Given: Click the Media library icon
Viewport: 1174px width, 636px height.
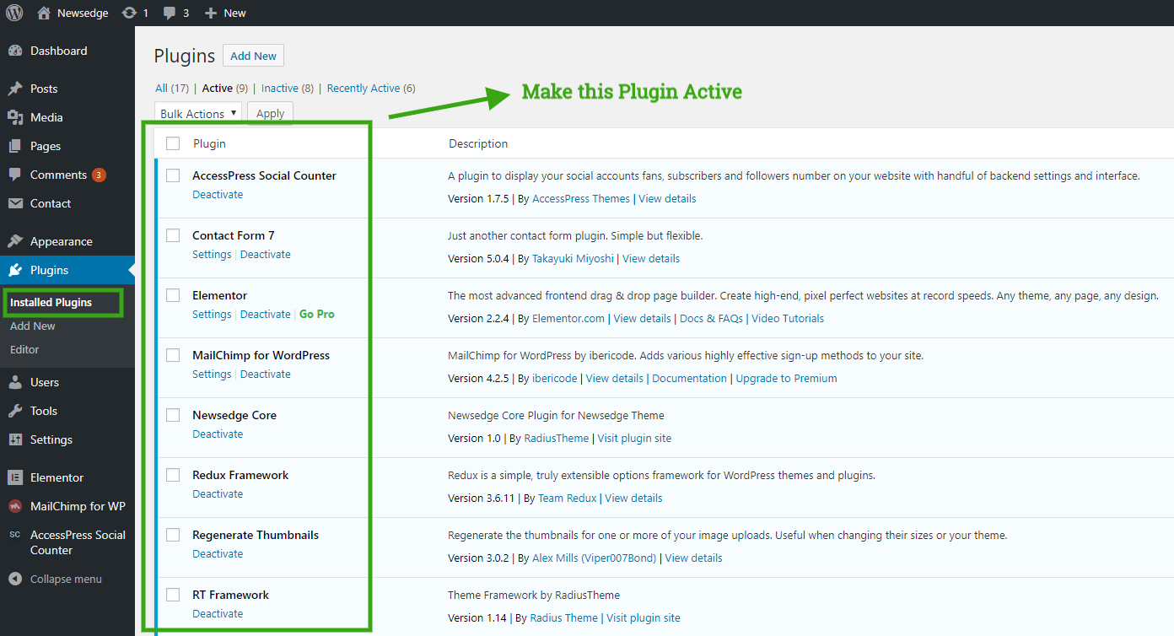Looking at the screenshot, I should pos(15,117).
